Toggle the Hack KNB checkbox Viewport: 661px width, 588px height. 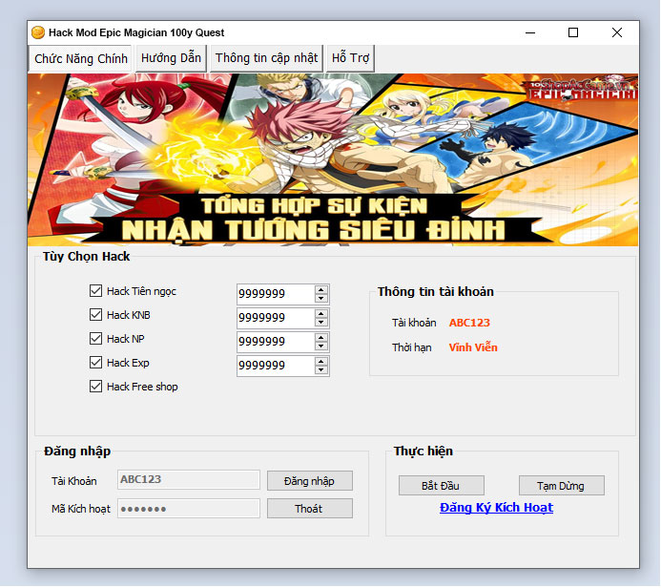click(95, 315)
